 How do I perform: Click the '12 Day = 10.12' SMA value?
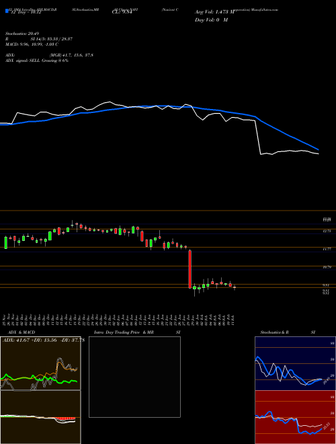(25, 12)
